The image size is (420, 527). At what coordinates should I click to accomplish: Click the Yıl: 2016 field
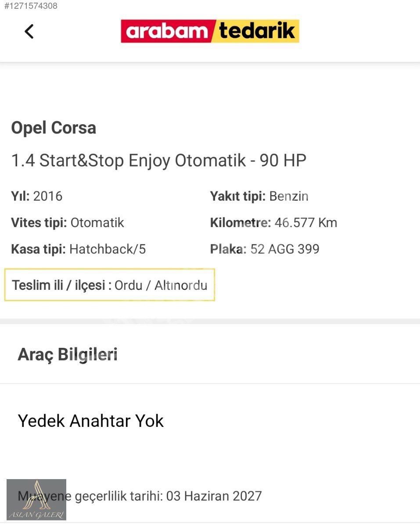[x=37, y=196]
